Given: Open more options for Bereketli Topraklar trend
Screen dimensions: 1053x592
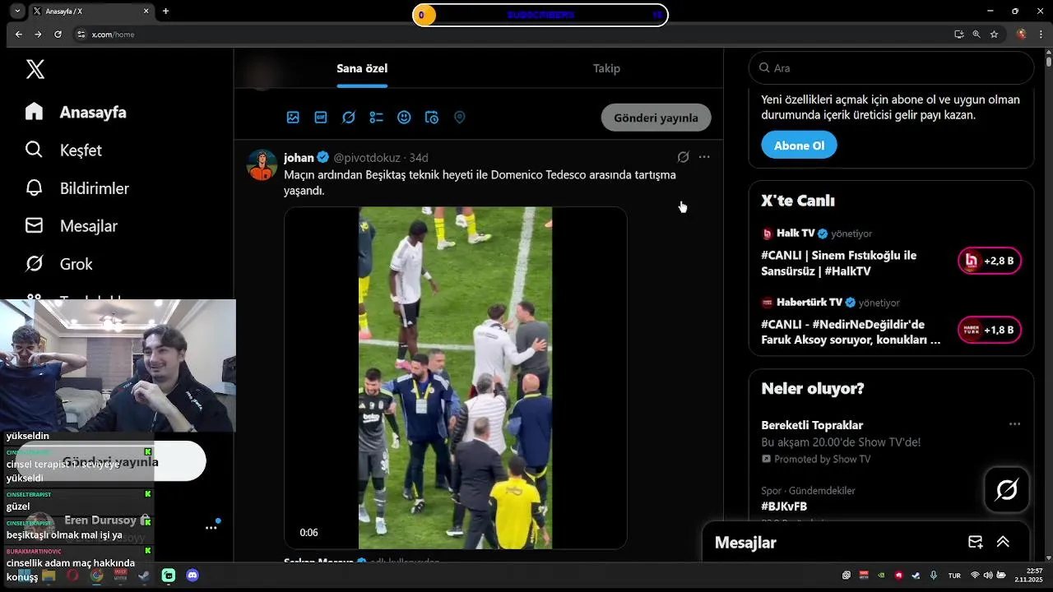Looking at the screenshot, I should point(1014,424).
